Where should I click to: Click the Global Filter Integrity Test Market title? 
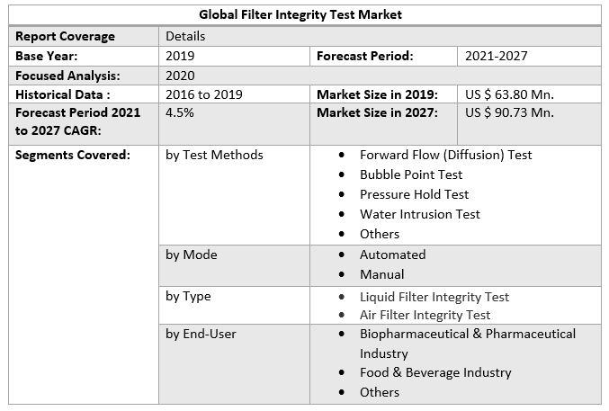pos(300,14)
